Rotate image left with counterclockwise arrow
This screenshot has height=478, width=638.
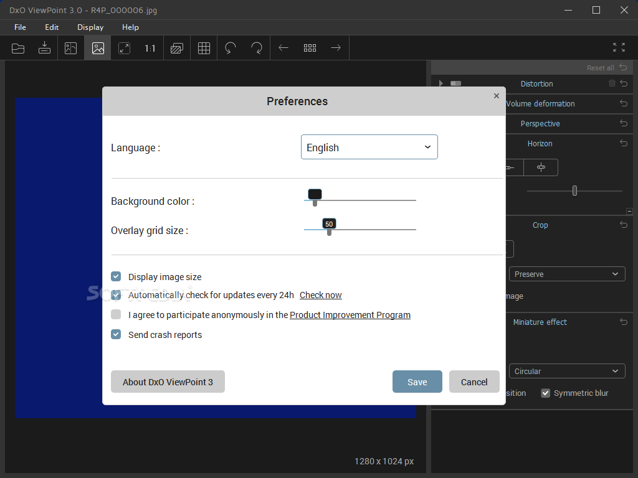(231, 48)
